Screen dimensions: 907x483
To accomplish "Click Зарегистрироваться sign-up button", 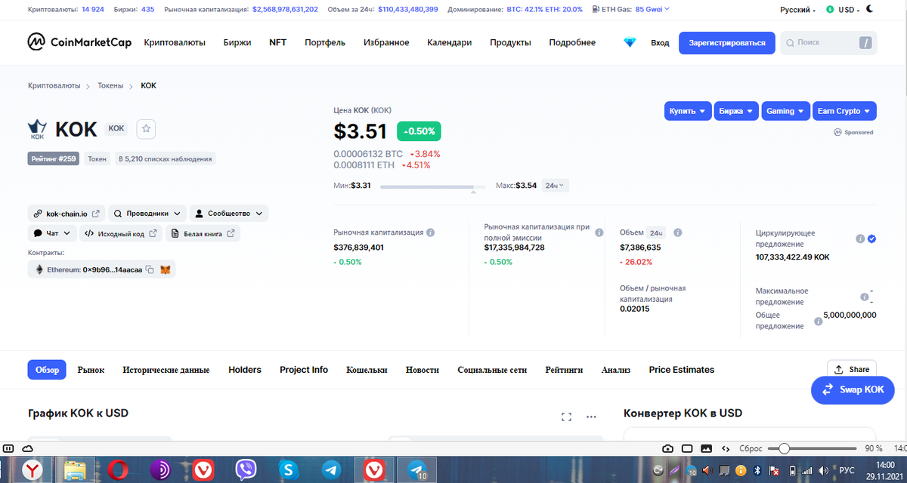I will 727,43.
